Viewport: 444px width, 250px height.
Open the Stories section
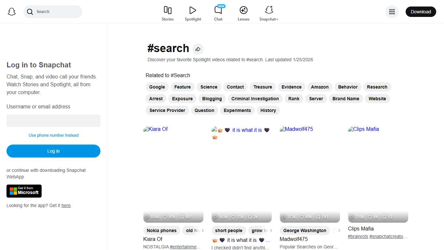click(167, 12)
